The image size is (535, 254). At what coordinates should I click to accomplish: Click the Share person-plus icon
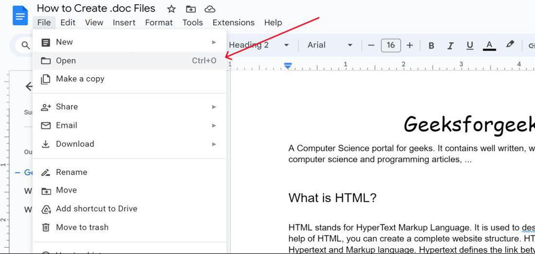coord(45,107)
